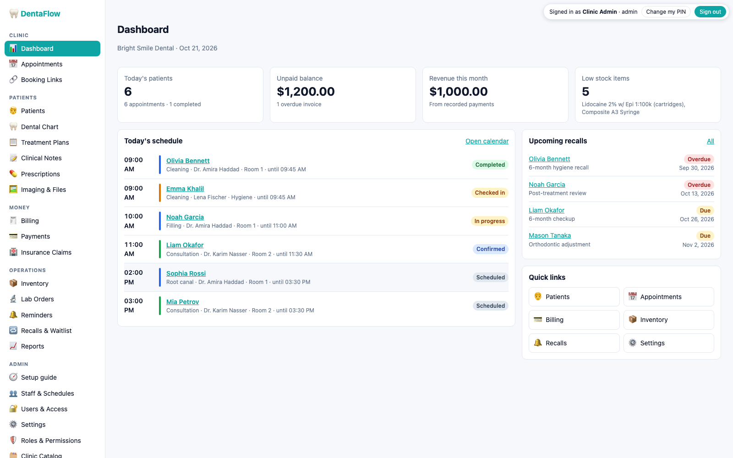Image resolution: width=733 pixels, height=458 pixels.
Task: Click the Sign out button
Action: click(x=710, y=12)
